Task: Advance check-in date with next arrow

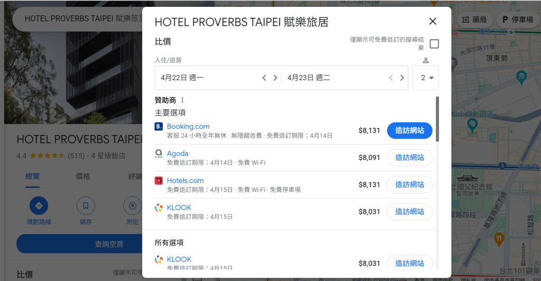Action: pos(275,78)
